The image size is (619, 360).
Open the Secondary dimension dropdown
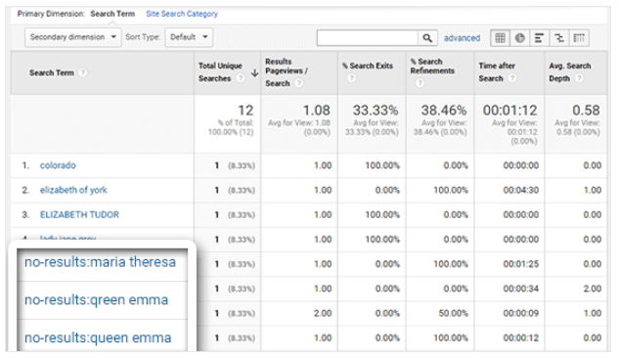pyautogui.click(x=73, y=37)
